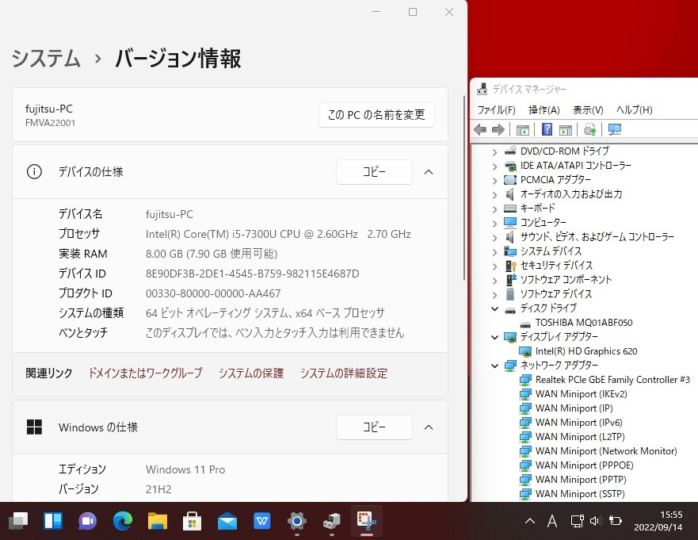Click the show/hide console tree toolbar icon
Image resolution: width=698 pixels, height=540 pixels.
(x=523, y=130)
